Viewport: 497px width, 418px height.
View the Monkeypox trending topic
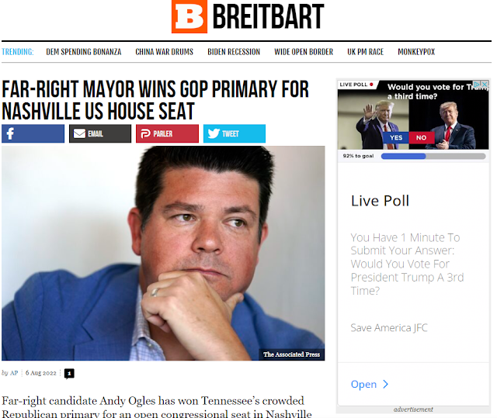(416, 52)
